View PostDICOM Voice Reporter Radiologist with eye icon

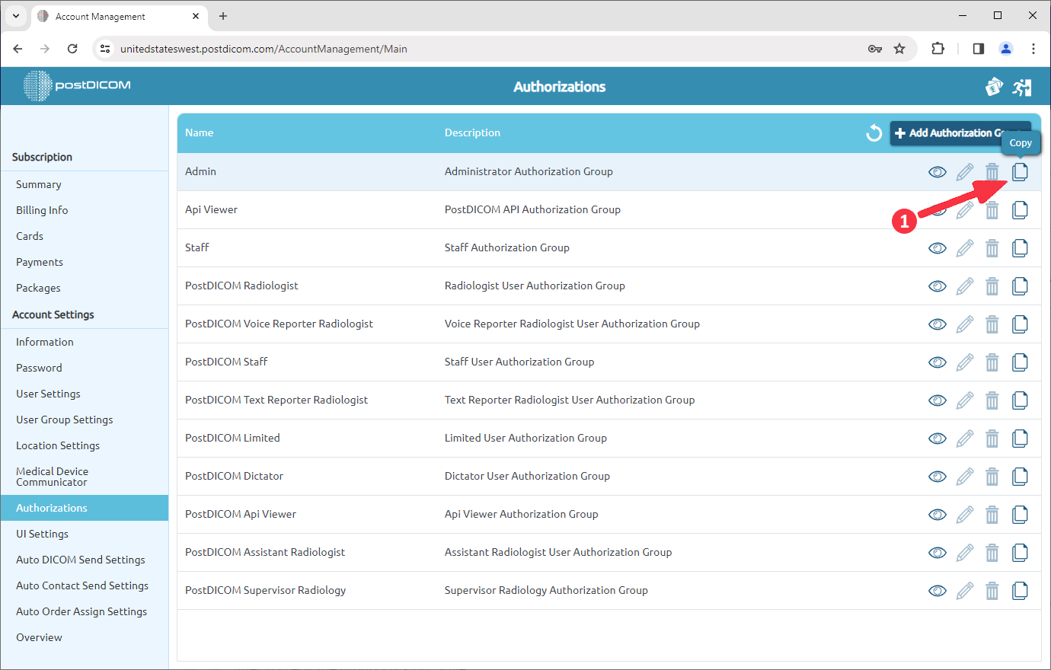[x=937, y=324]
